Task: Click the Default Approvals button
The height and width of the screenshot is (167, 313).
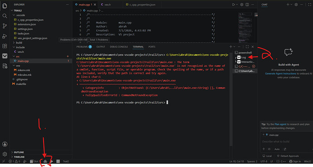Action: pos(288,156)
